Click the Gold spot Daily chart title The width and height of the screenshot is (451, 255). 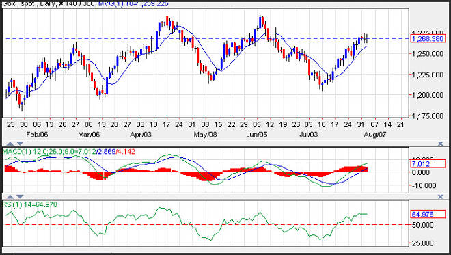[49, 3]
